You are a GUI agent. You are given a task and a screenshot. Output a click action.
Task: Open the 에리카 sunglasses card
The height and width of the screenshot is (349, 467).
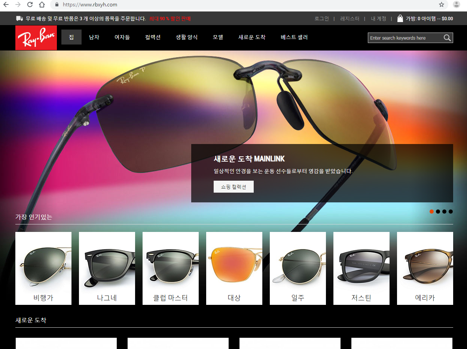coord(425,268)
